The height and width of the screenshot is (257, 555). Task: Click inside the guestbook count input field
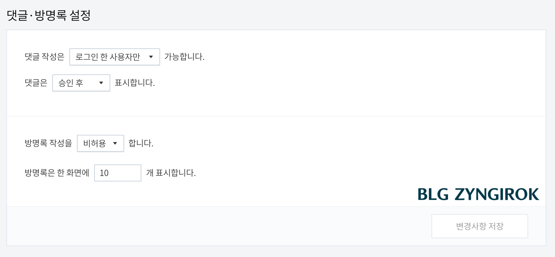point(117,173)
